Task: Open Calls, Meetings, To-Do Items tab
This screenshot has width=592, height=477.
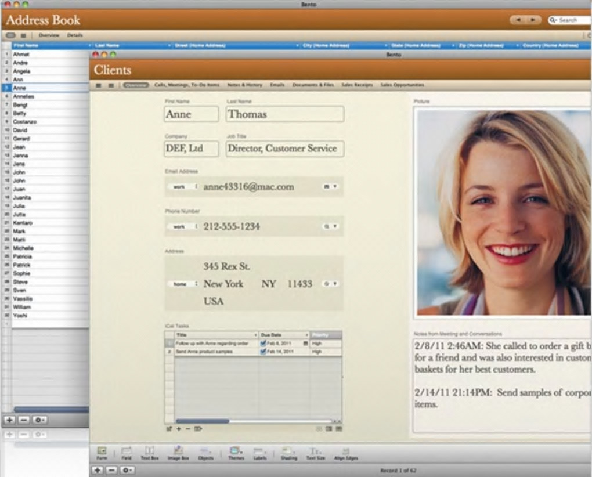Action: [187, 85]
